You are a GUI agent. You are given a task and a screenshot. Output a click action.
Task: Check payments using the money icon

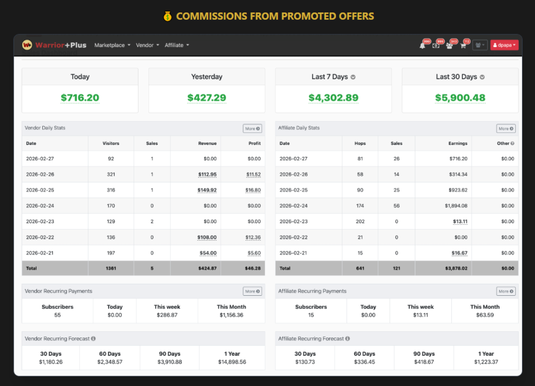[x=436, y=45]
